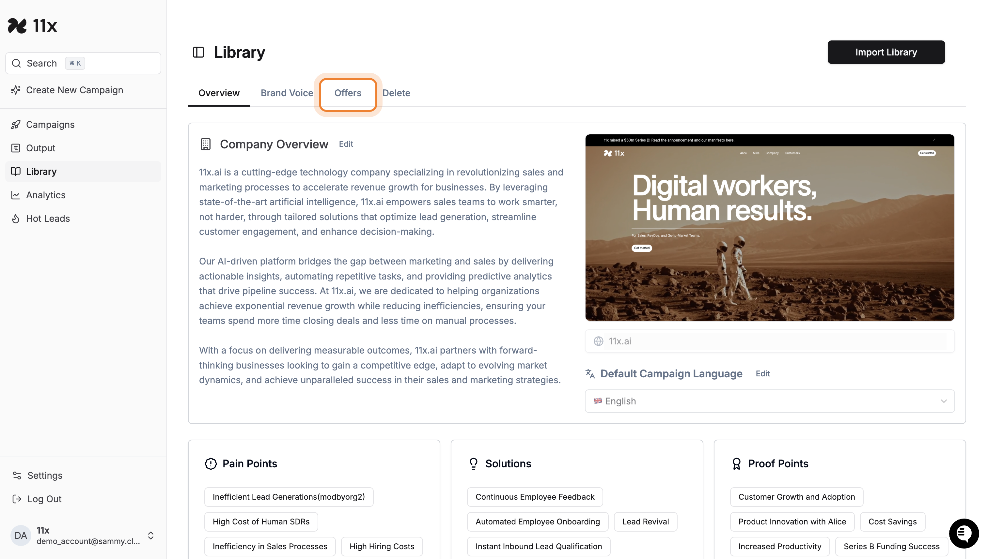This screenshot has height=559, width=987.
Task: Open the Delete tab
Action: (396, 93)
